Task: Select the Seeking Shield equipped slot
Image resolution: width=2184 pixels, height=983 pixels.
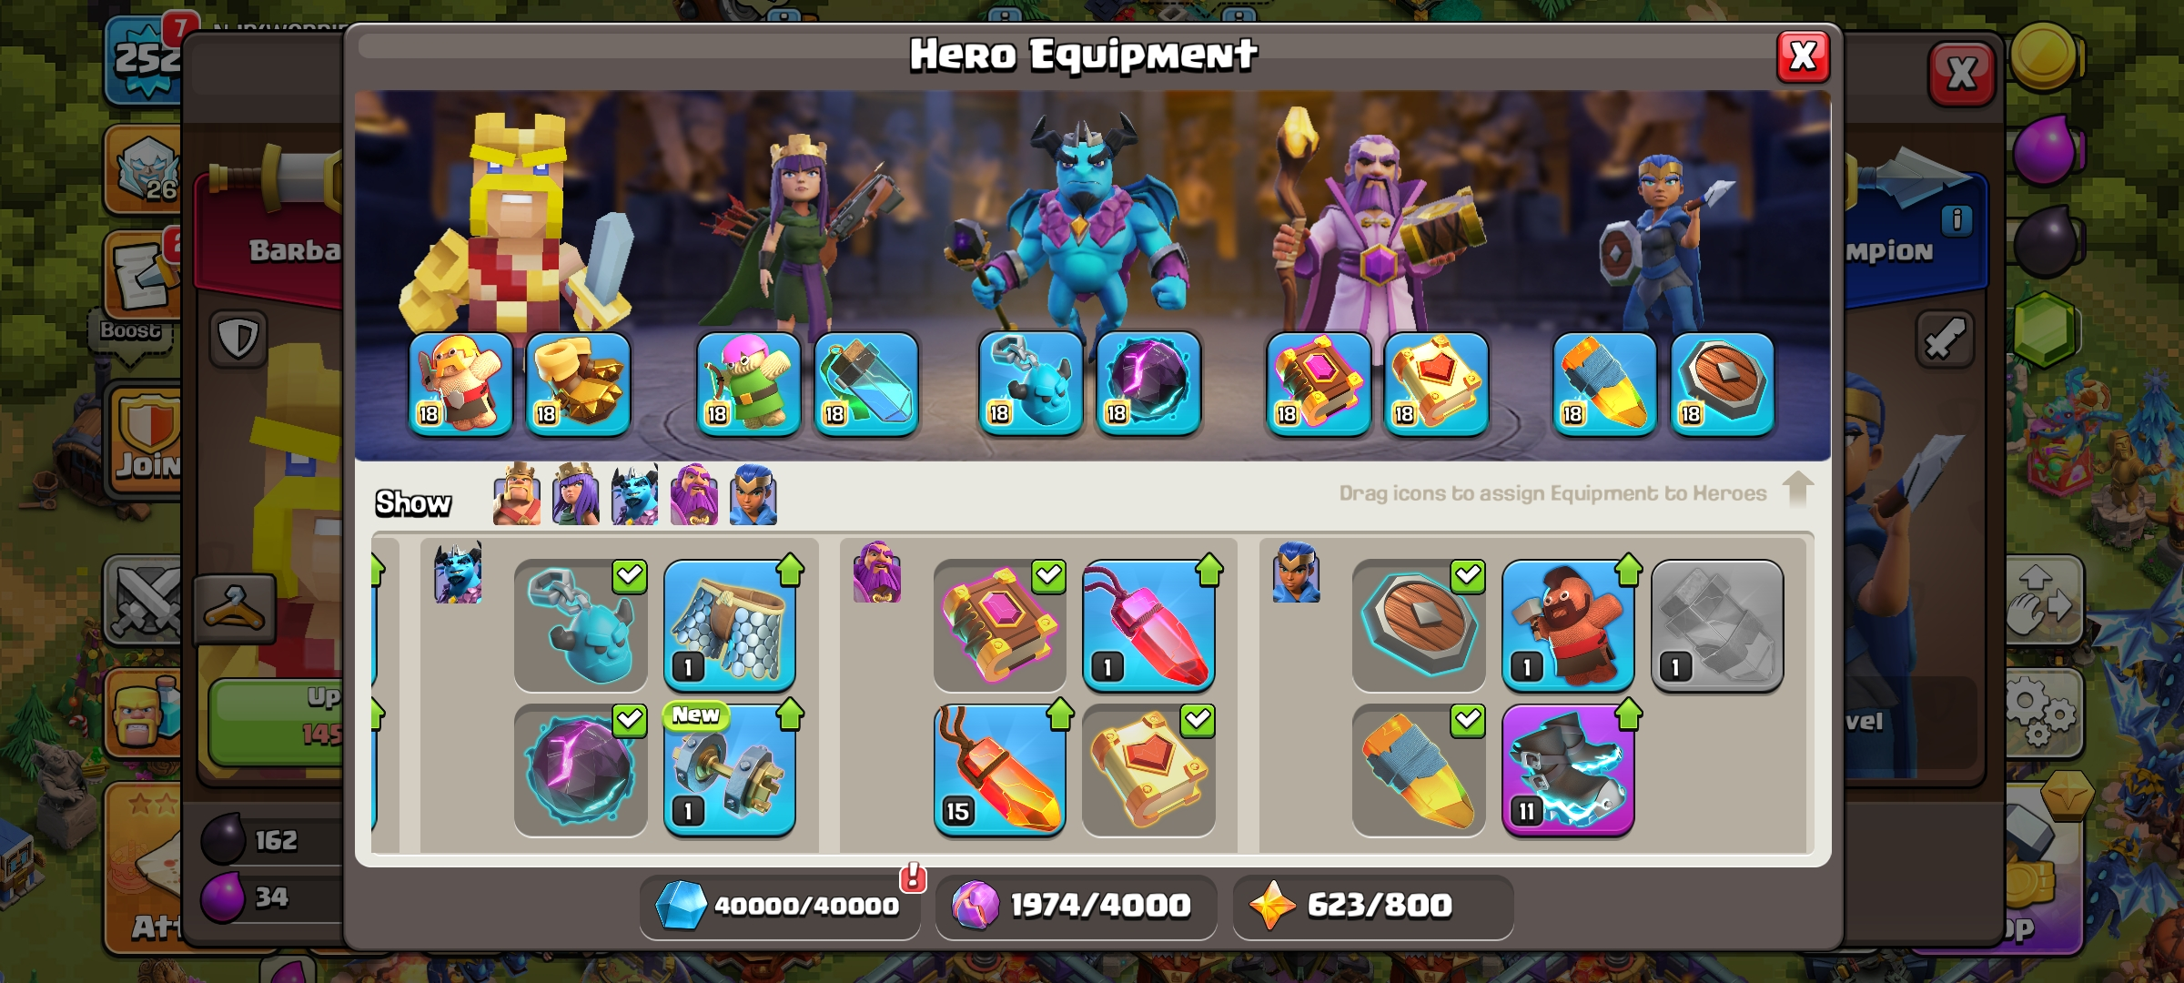Action: point(1723,384)
